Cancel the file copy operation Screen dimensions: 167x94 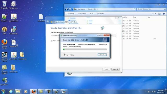[102, 55]
